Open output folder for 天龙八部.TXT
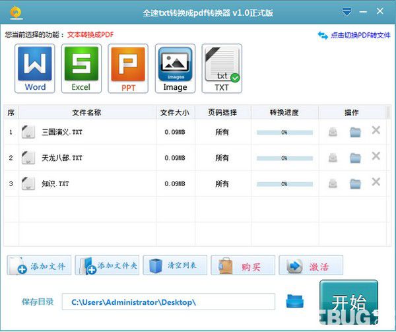 tap(355, 158)
